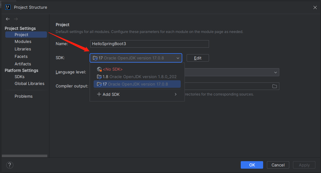Expand the Language level dropdown
The image size is (321, 173).
coord(276,72)
